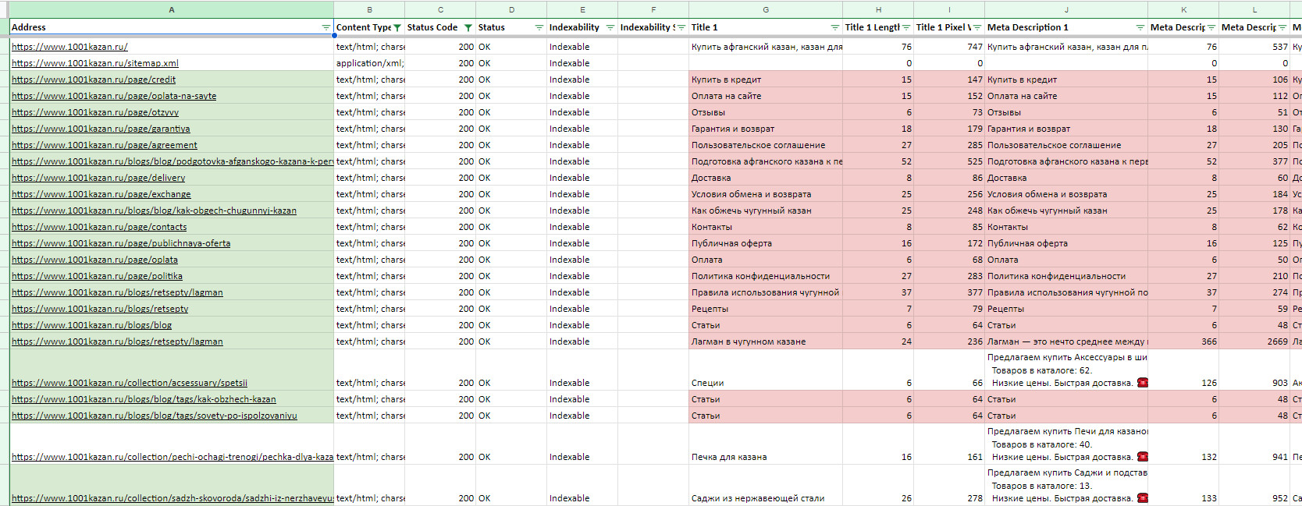This screenshot has width=1302, height=506.
Task: Open the Meta Description 1 filter icon
Action: [x=1140, y=27]
